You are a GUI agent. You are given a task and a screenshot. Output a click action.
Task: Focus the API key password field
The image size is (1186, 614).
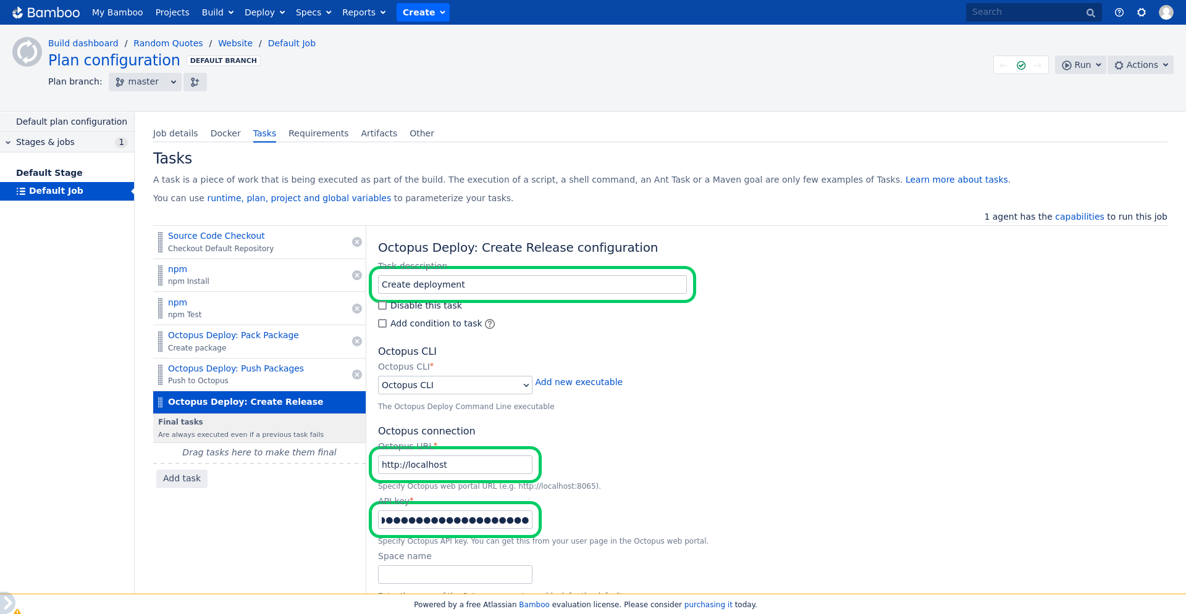455,520
